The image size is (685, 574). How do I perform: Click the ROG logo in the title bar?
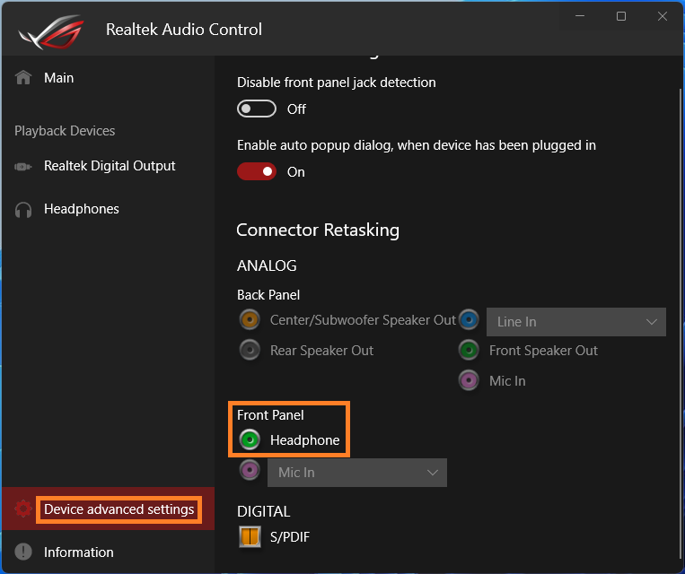tap(50, 31)
